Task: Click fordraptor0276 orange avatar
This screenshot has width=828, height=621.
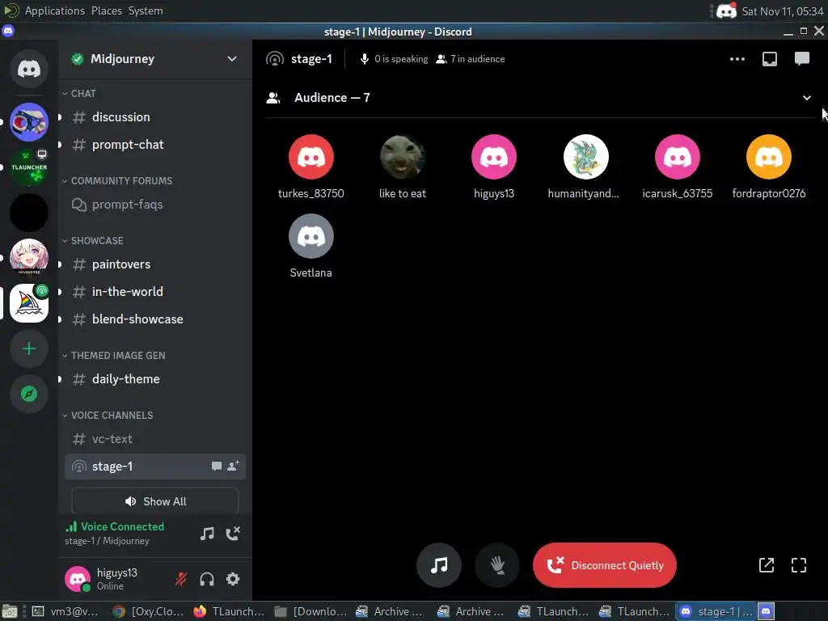Action: (769, 157)
